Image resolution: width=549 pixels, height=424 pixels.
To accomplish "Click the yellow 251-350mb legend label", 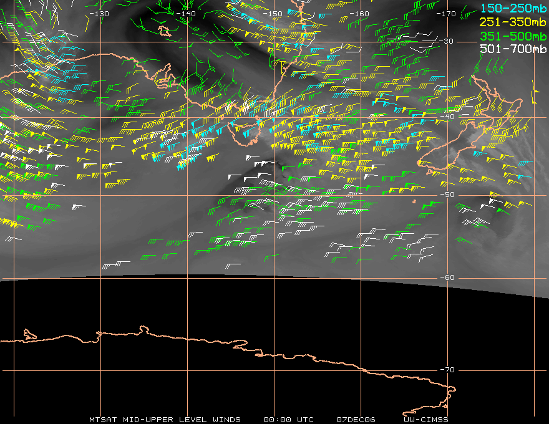I will coord(514,22).
